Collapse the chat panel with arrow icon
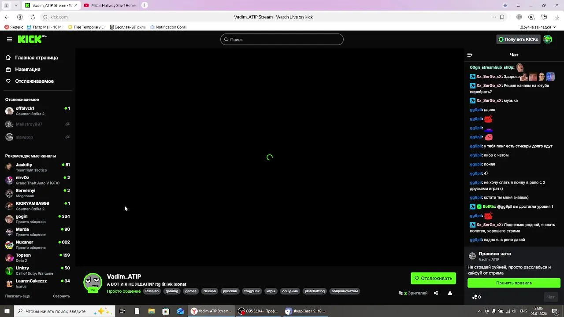The width and height of the screenshot is (564, 317). (x=470, y=55)
